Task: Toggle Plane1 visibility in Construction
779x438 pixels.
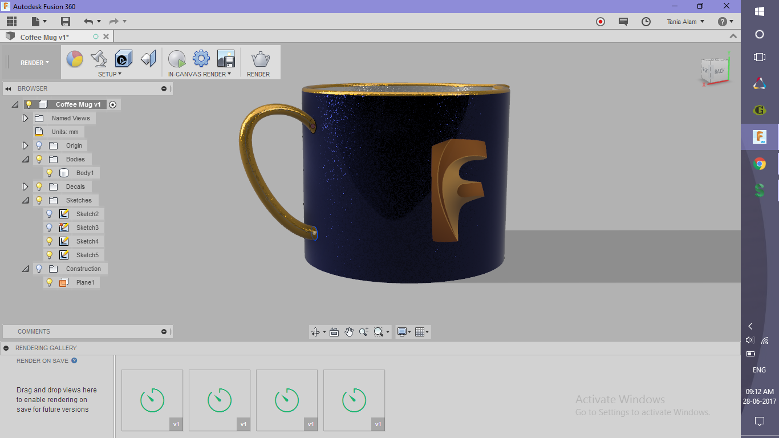Action: 49,282
